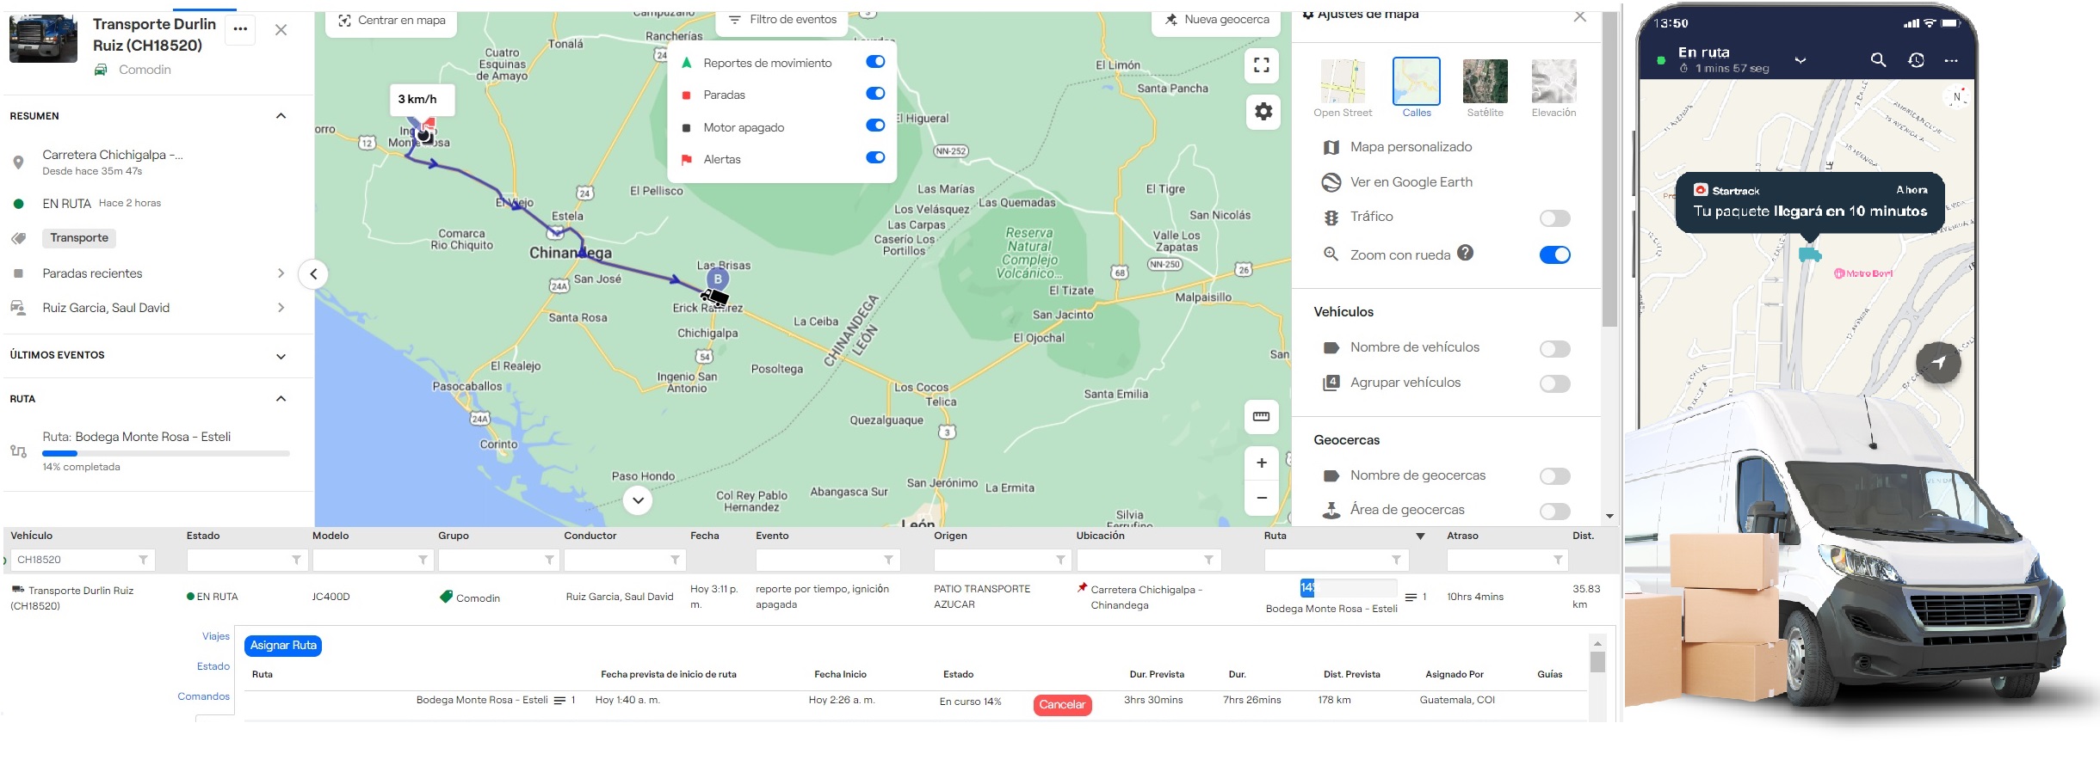Open the Comandos tab

tap(203, 696)
